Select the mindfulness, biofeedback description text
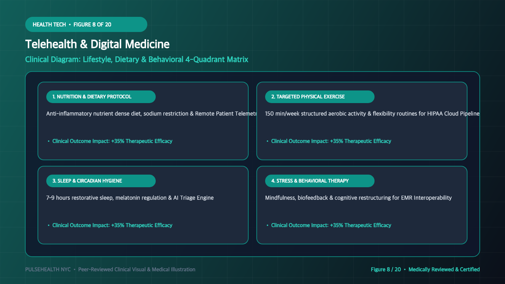This screenshot has height=284, width=505. 359,198
